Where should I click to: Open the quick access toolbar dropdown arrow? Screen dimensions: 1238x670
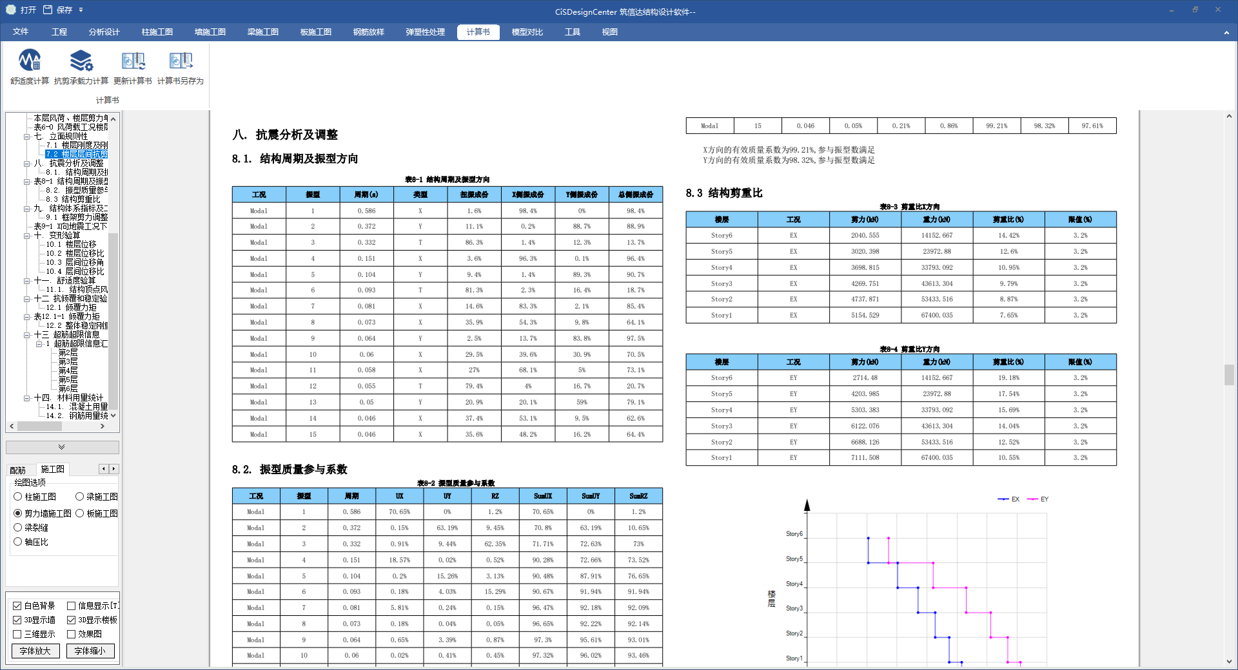pos(81,10)
